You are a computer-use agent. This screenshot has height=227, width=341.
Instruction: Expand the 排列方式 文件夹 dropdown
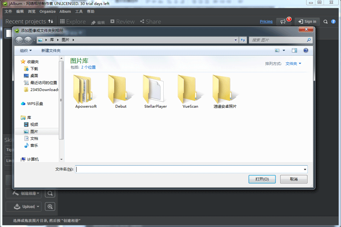coord(293,63)
